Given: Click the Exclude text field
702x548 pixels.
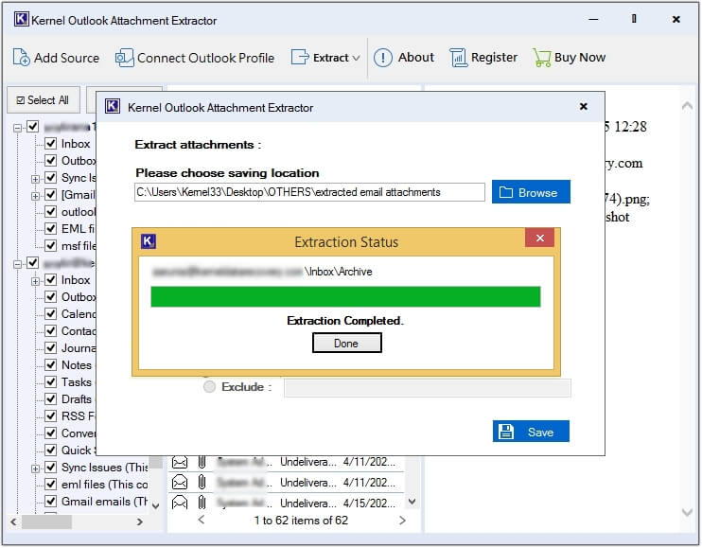Looking at the screenshot, I should 428,388.
